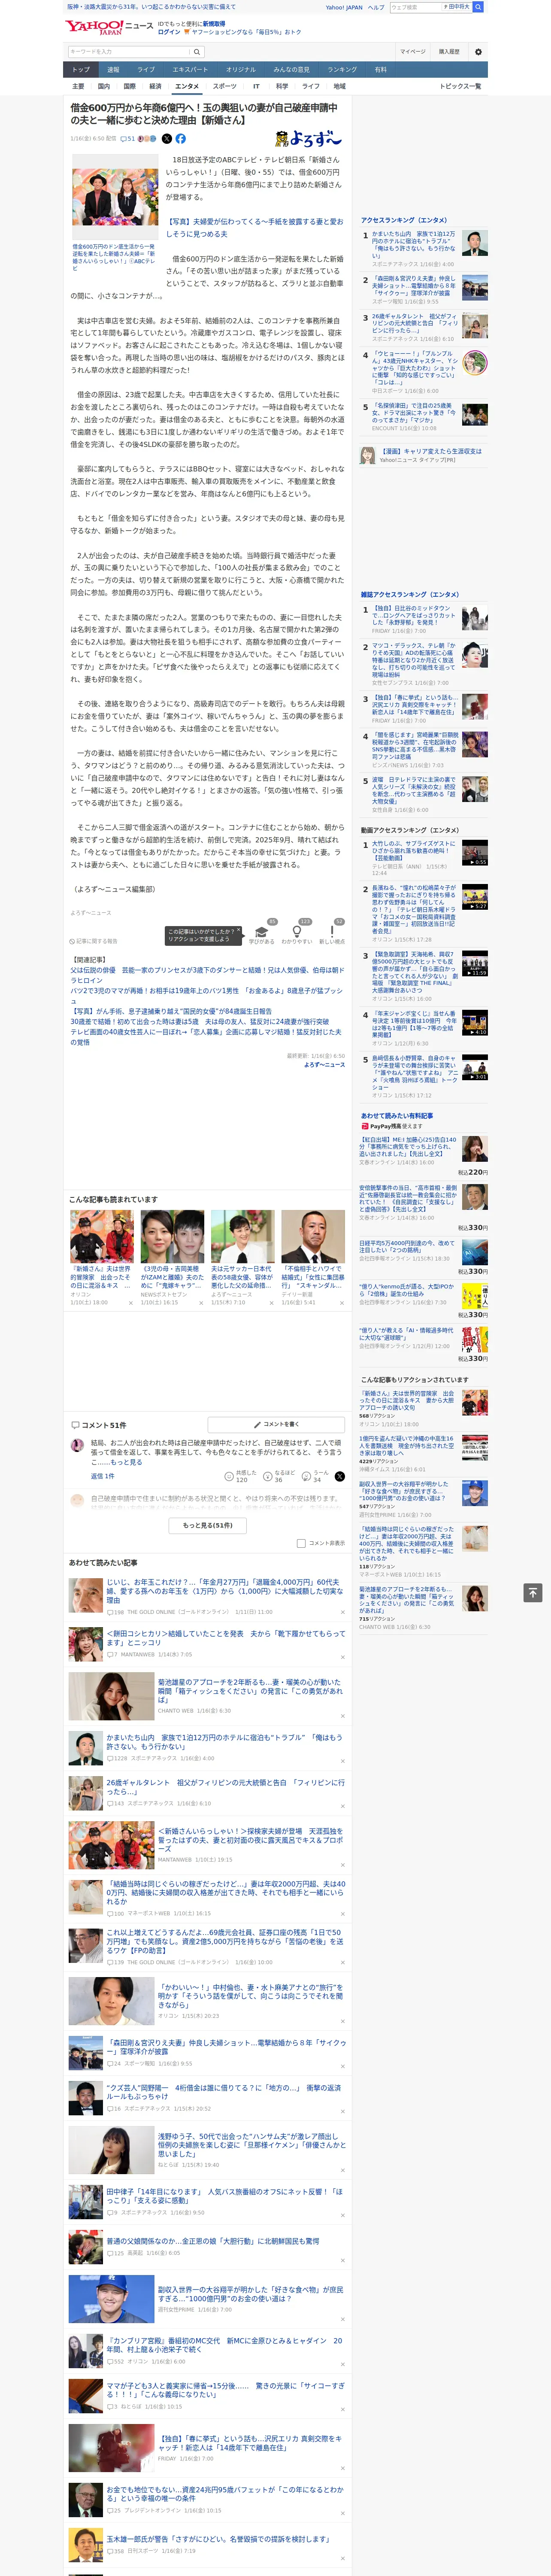Image resolution: width=551 pixels, height=2576 pixels.
Task: Click the 記事に関する報告 report icon link
Action: (94, 941)
